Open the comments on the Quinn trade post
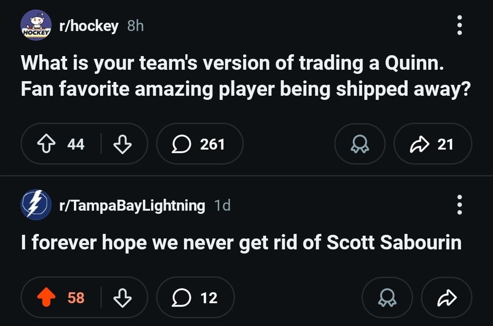493x326 pixels. click(x=200, y=144)
